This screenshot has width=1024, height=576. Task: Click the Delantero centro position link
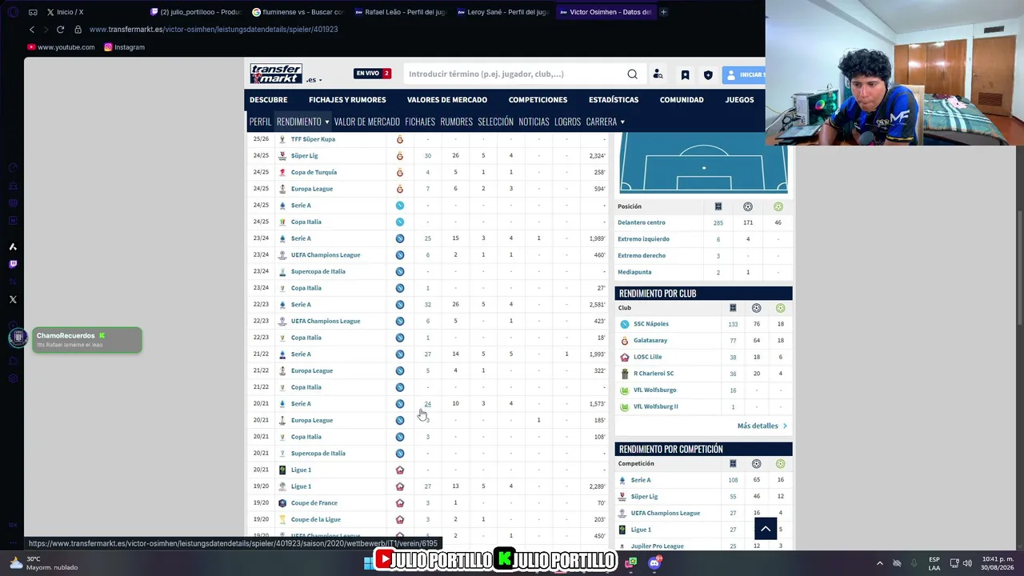[642, 222]
